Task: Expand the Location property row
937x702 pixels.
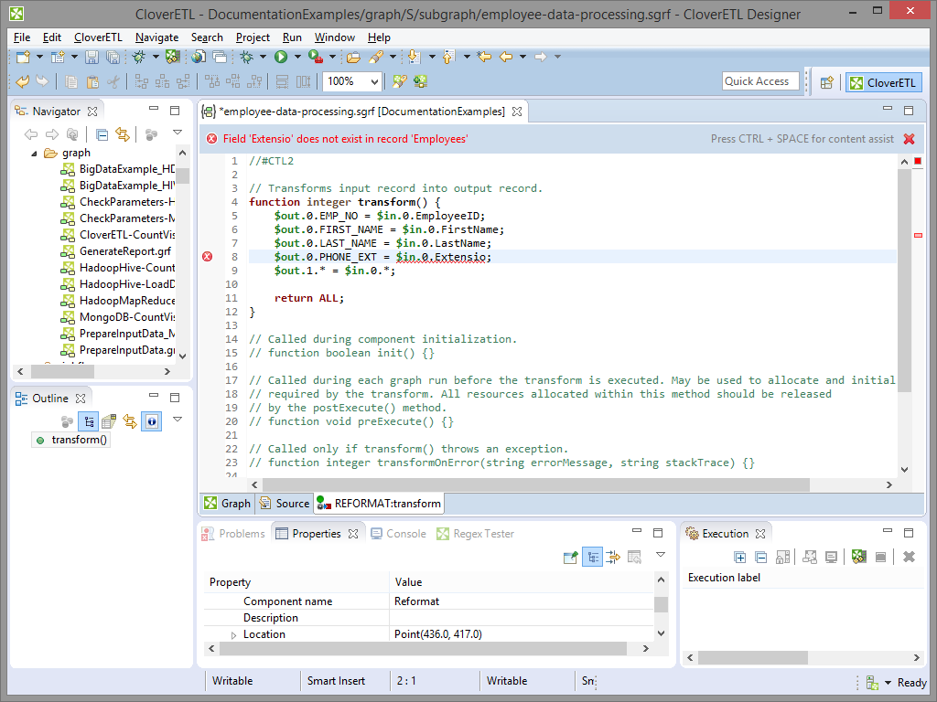Action: [x=233, y=634]
